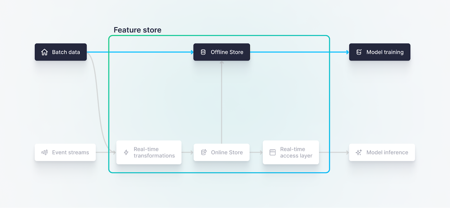This screenshot has width=450, height=208.
Task: Click the blue arrowhead entering Offline Store
Action: pyautogui.click(x=192, y=52)
